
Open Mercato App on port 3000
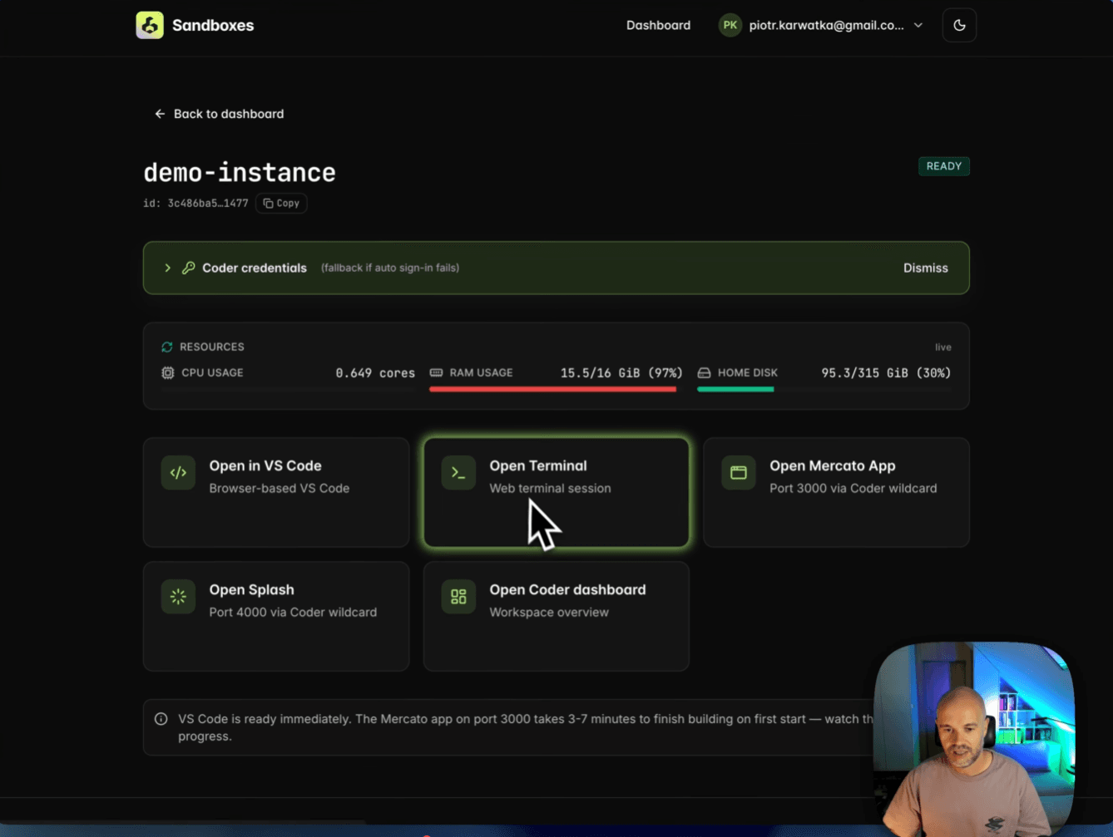pos(836,492)
